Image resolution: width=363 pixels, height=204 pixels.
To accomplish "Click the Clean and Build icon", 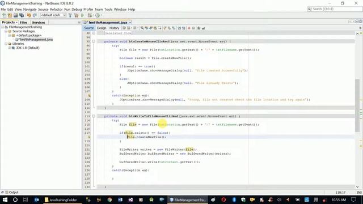I will [x=76, y=15].
